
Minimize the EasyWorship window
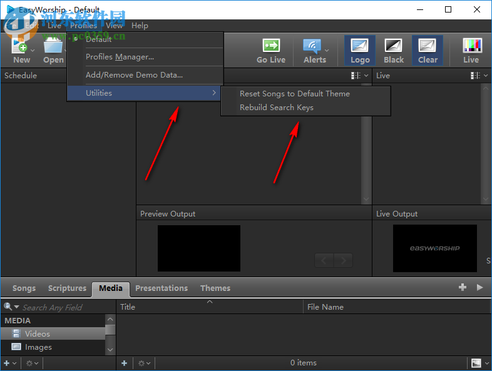[420, 9]
